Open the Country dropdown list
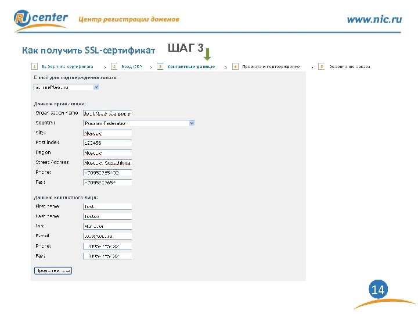This screenshot has width=418, height=314. pos(139,123)
